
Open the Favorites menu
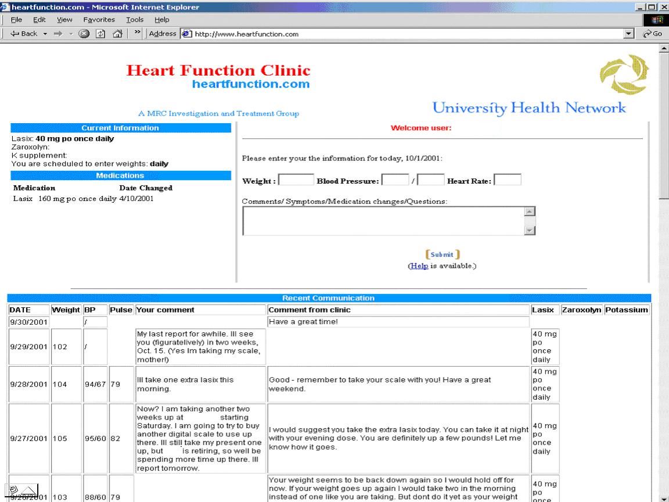click(x=99, y=20)
